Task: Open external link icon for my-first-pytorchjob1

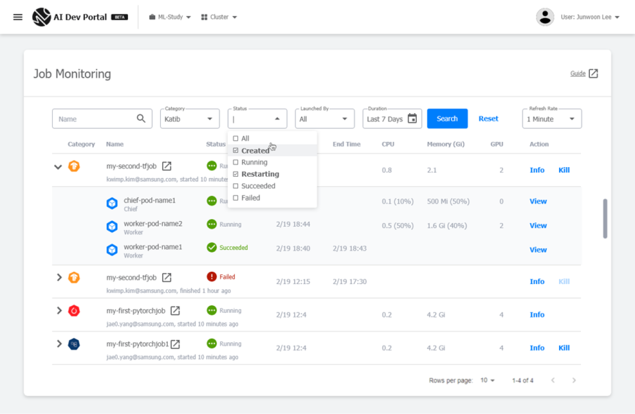Action: pos(175,344)
